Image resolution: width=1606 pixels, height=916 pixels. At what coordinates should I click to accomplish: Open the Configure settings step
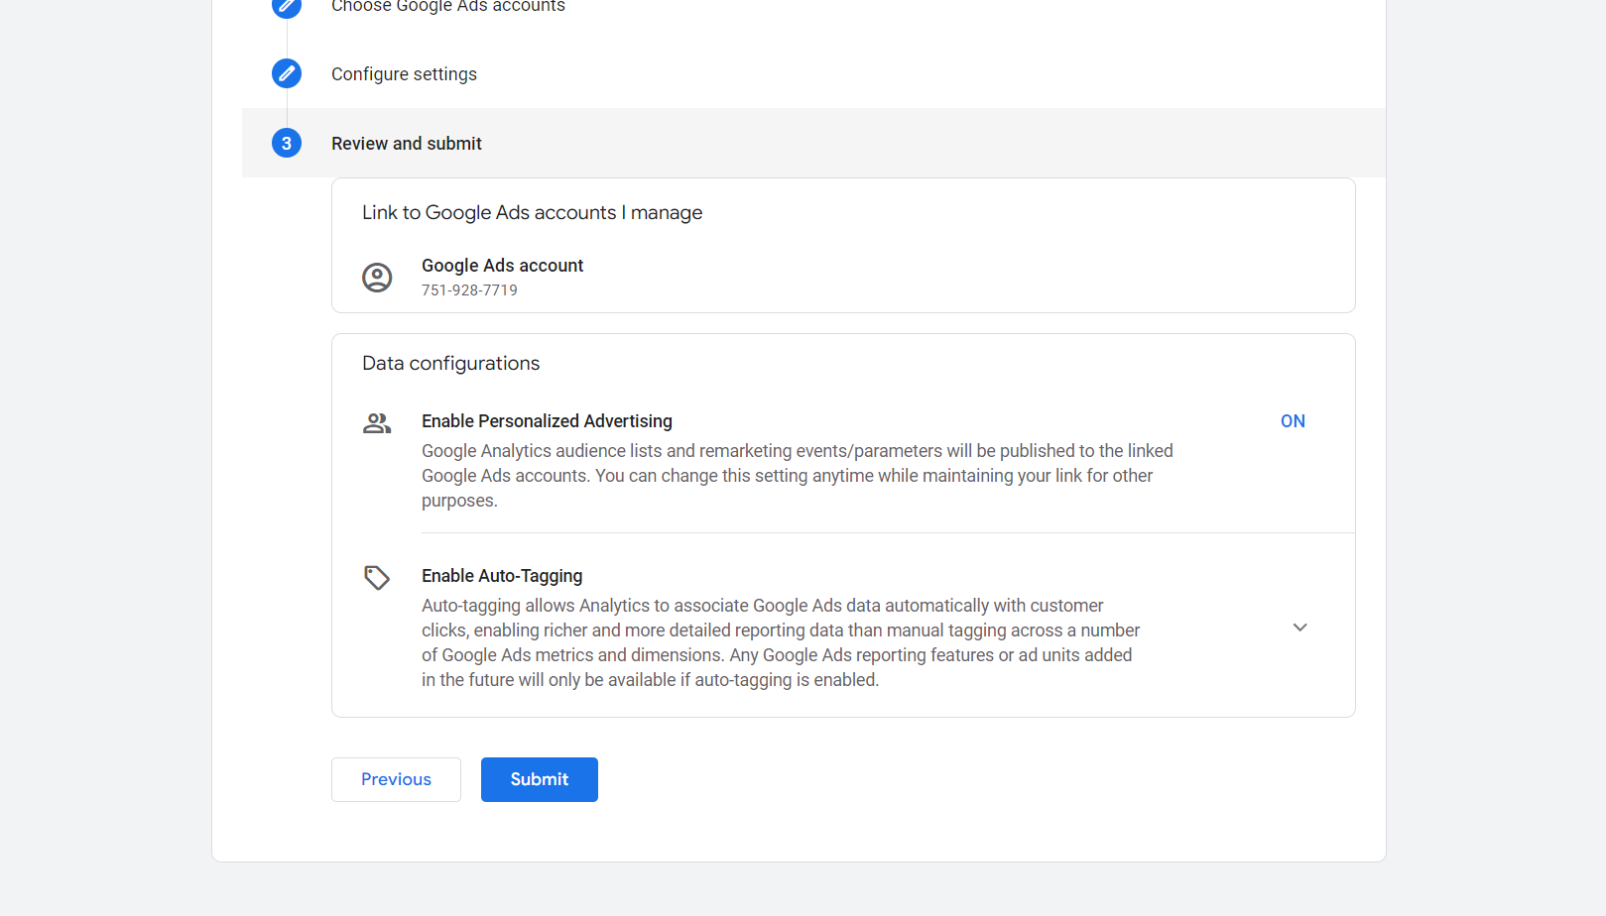pyautogui.click(x=404, y=74)
